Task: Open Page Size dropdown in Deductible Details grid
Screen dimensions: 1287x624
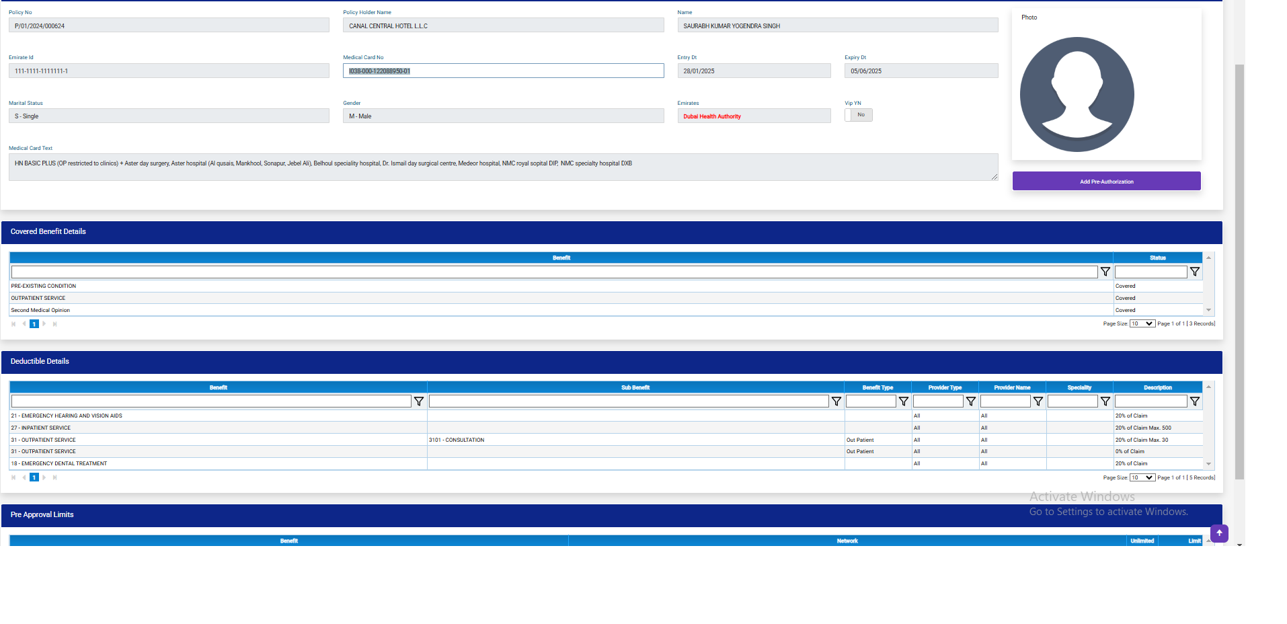Action: tap(1142, 477)
